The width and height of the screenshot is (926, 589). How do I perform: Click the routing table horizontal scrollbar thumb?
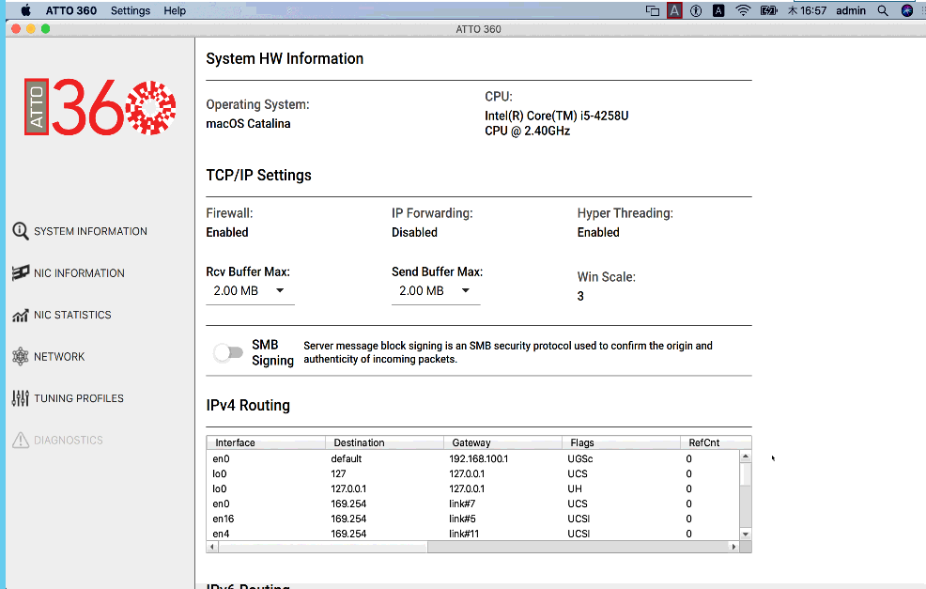point(323,547)
